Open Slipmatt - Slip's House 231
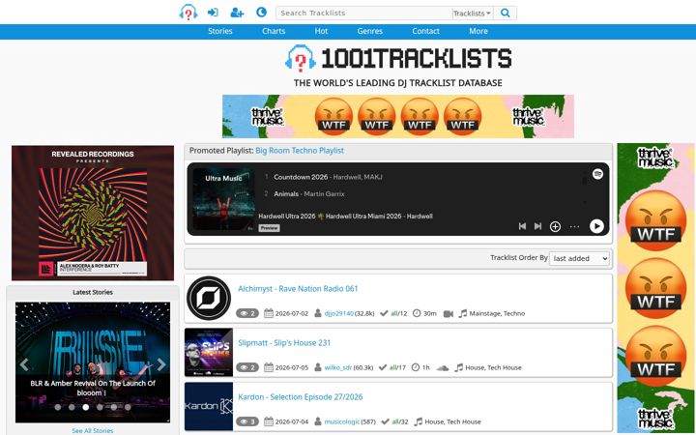Screen dimensions: 696x435 tap(284, 342)
